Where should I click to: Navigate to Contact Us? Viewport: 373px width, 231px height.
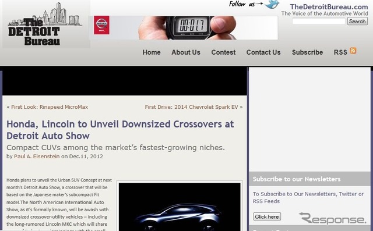263,52
